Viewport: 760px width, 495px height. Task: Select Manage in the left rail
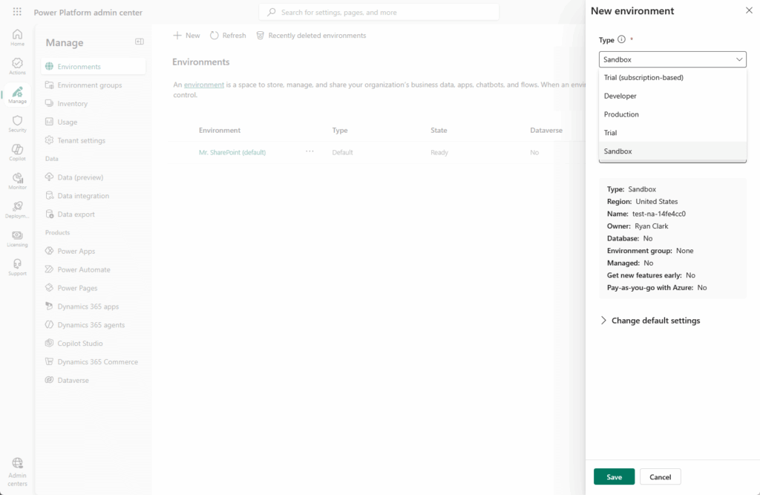[18, 94]
